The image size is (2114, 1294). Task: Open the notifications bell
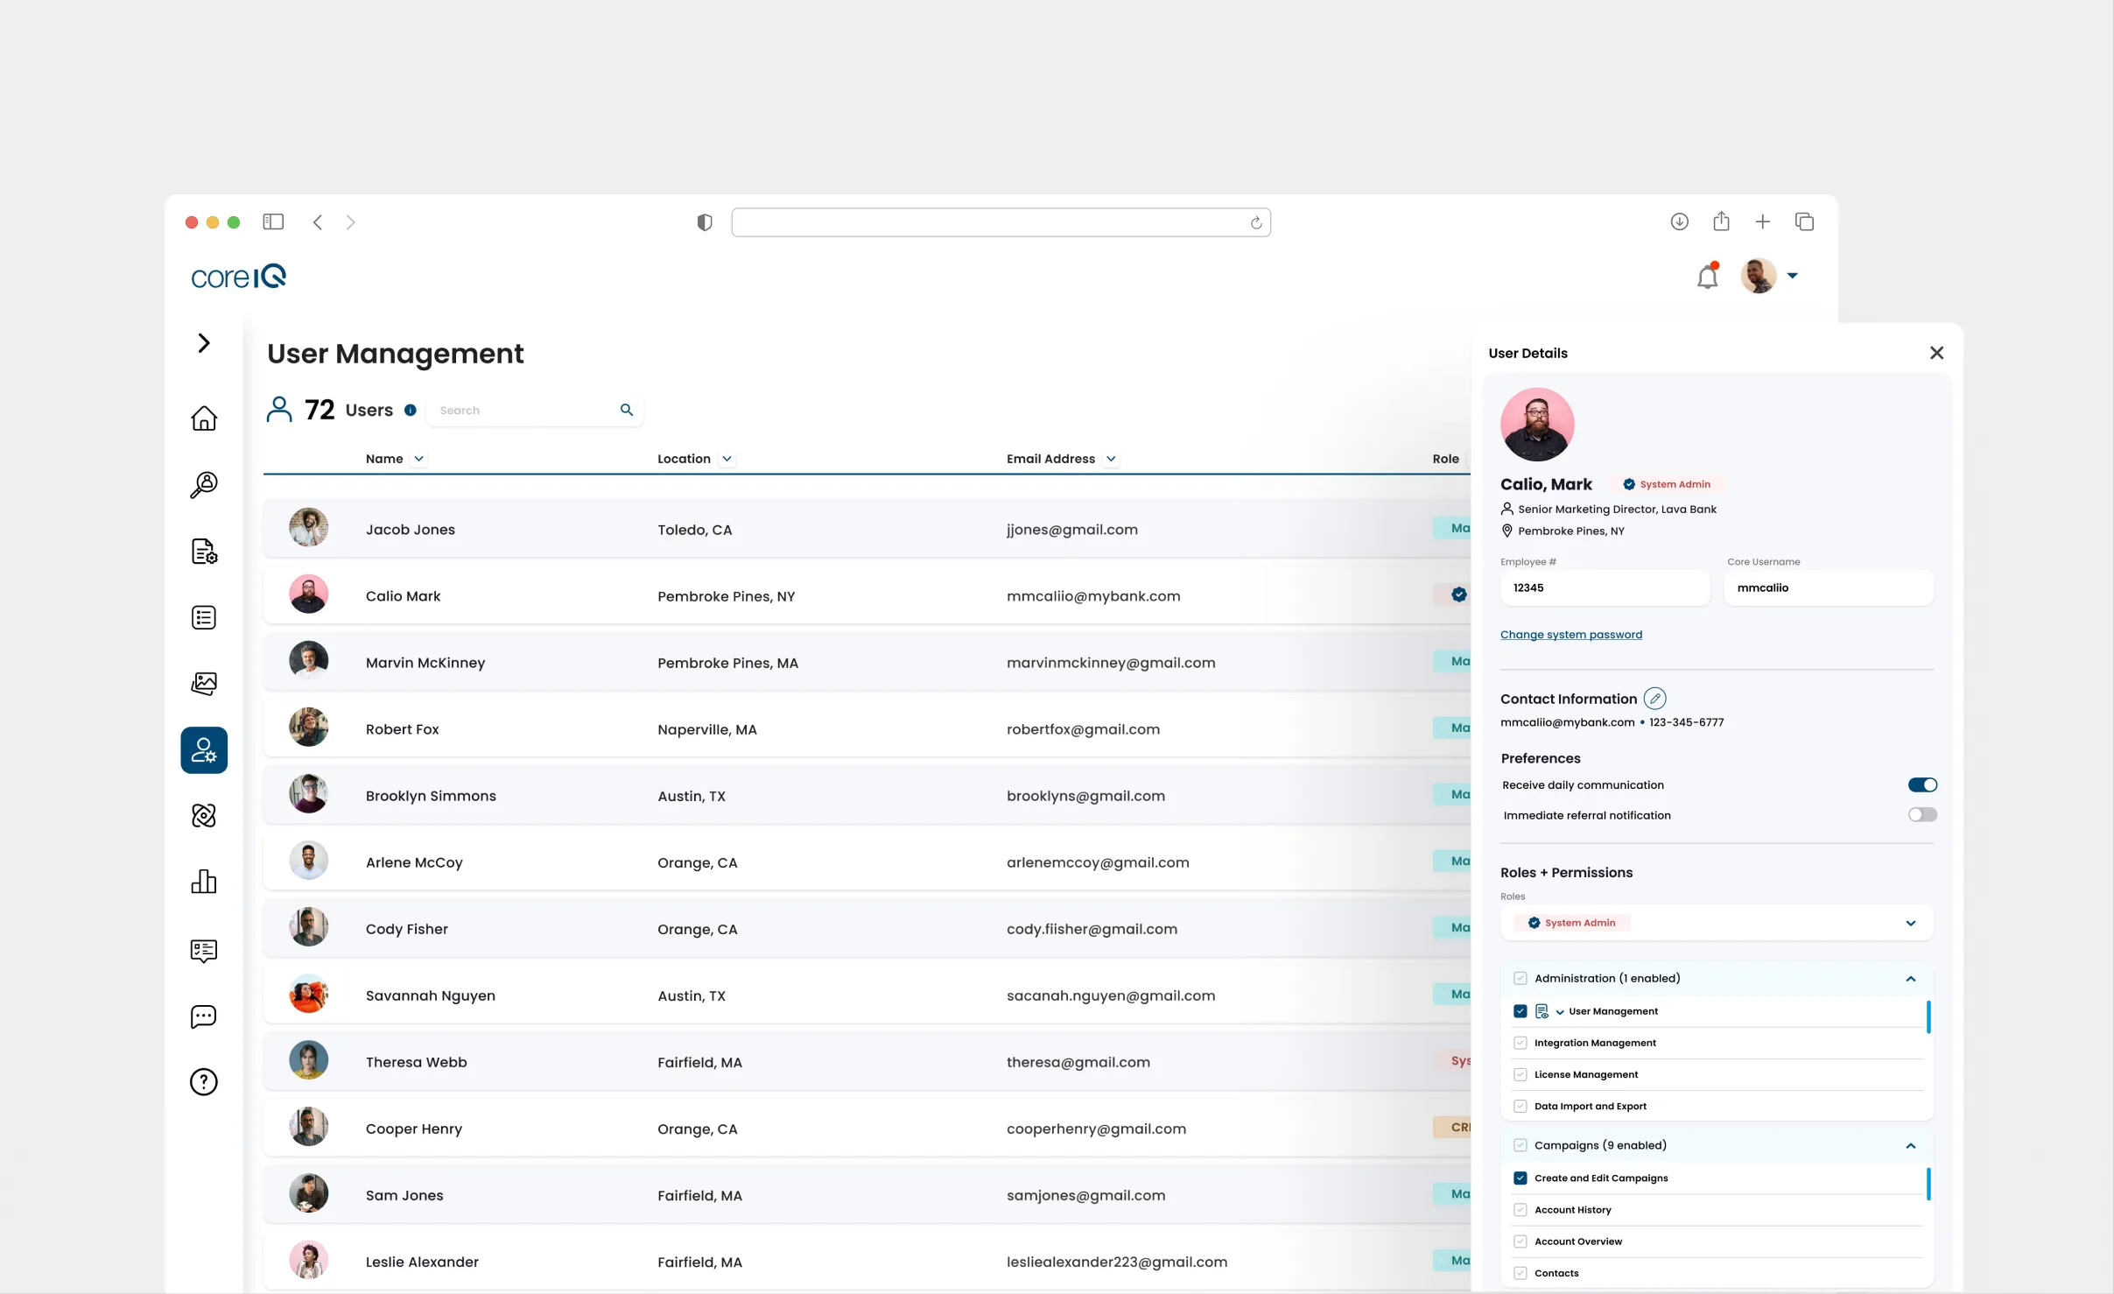[x=1708, y=277]
